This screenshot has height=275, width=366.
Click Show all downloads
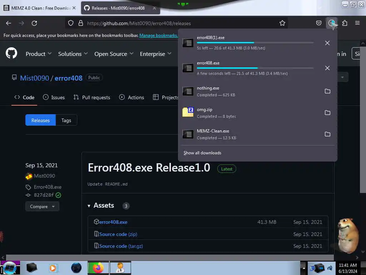[x=202, y=153]
